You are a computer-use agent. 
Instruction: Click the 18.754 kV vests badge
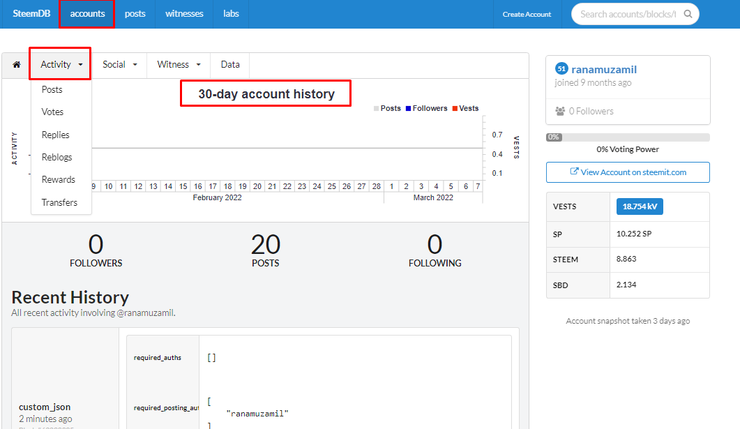pyautogui.click(x=640, y=206)
